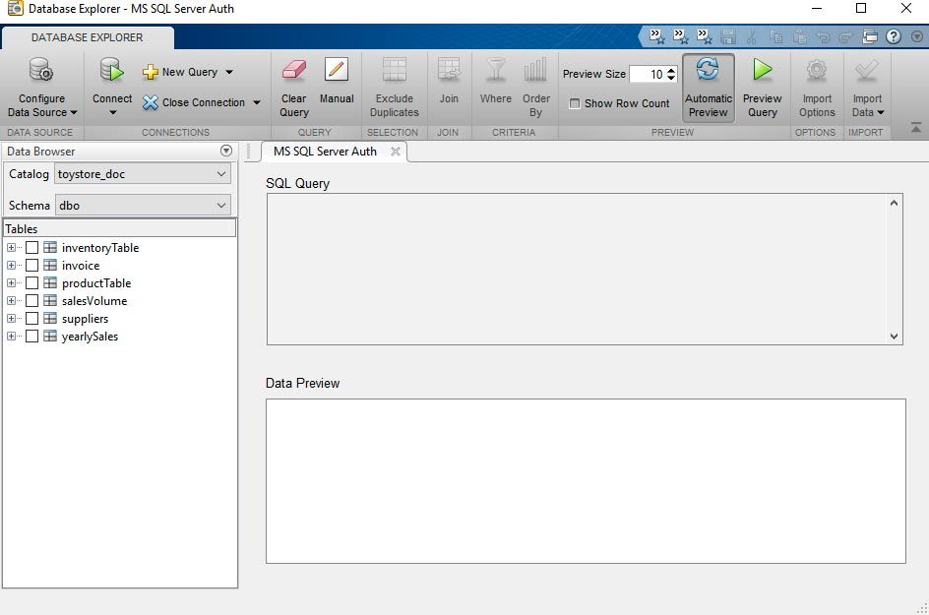Click the New Query button

(188, 72)
